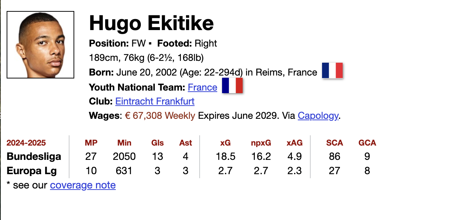Select the Min column header
Image resolution: width=475 pixels, height=220 pixels.
tap(124, 143)
